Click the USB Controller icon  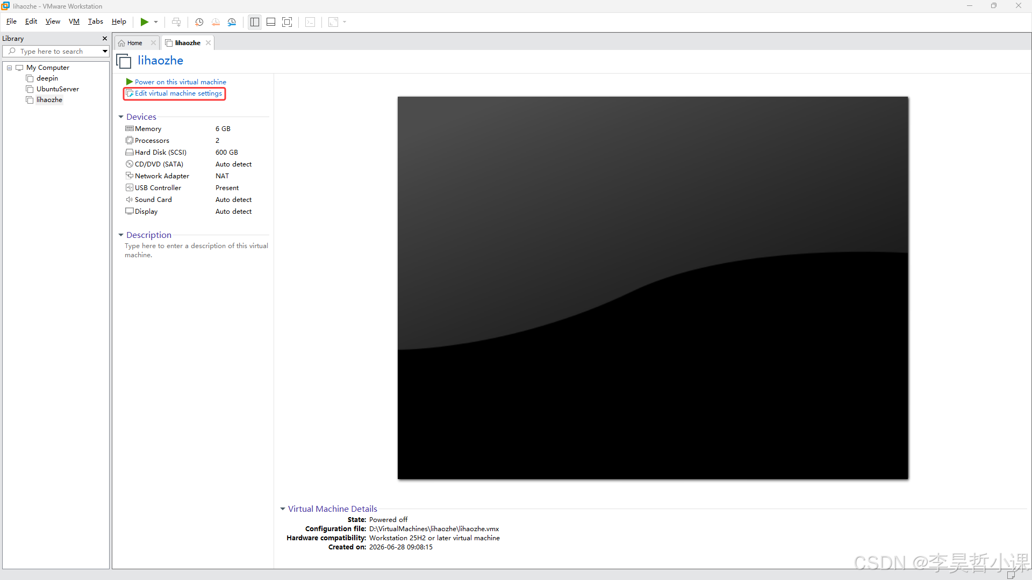tap(130, 188)
